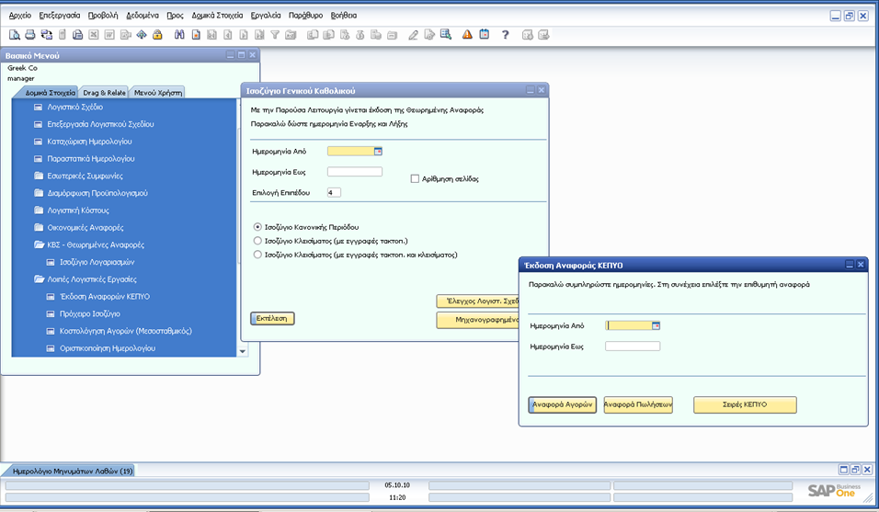Select Ισοζύγιο Κανονικής Περιόδου radio button

tap(257, 227)
